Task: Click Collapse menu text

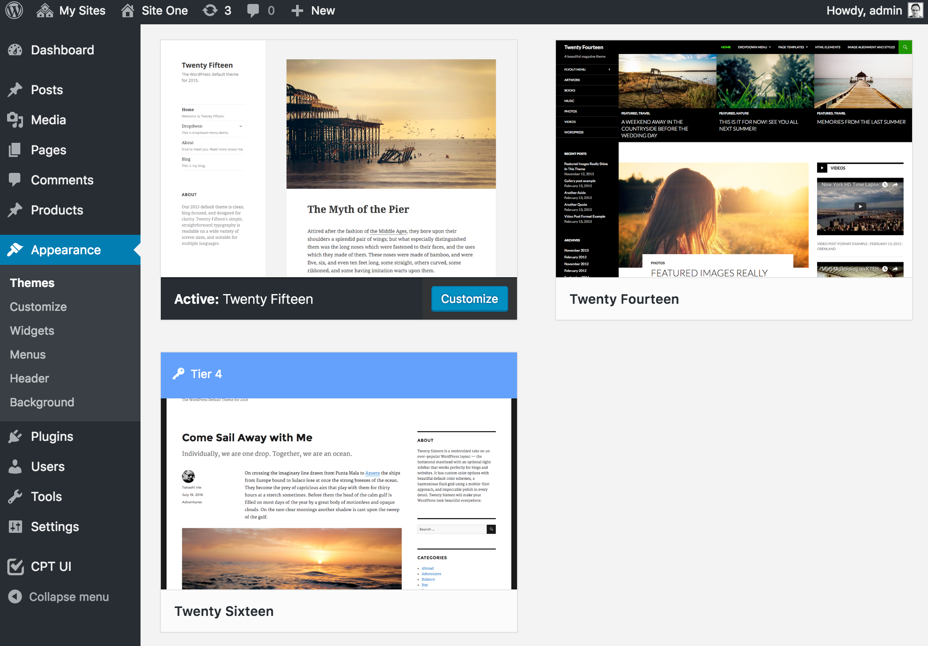Action: pyautogui.click(x=69, y=597)
